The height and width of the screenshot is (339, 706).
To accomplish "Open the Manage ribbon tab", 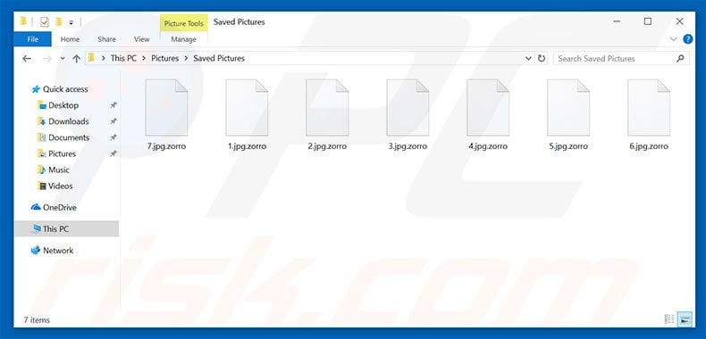I will (x=184, y=39).
